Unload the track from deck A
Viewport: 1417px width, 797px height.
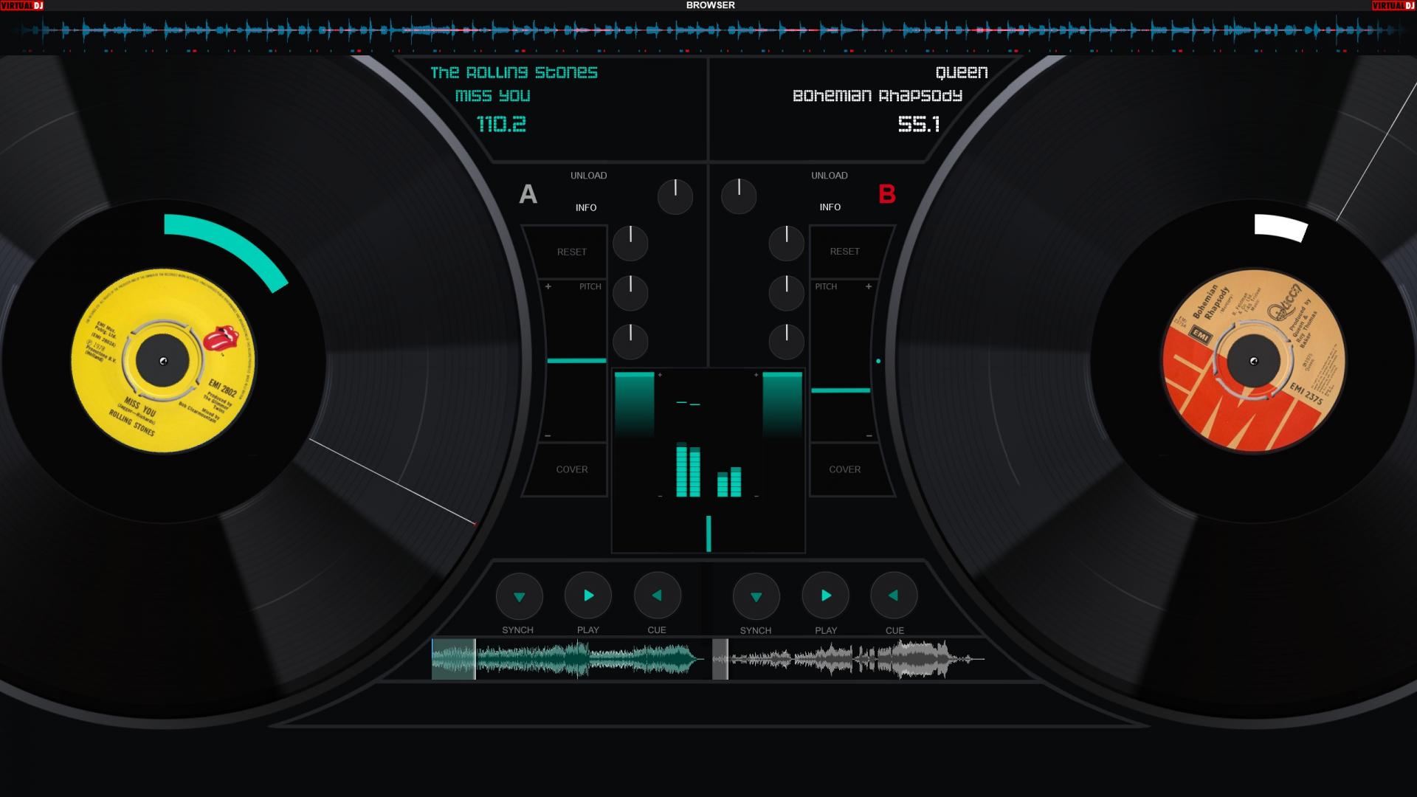point(588,176)
